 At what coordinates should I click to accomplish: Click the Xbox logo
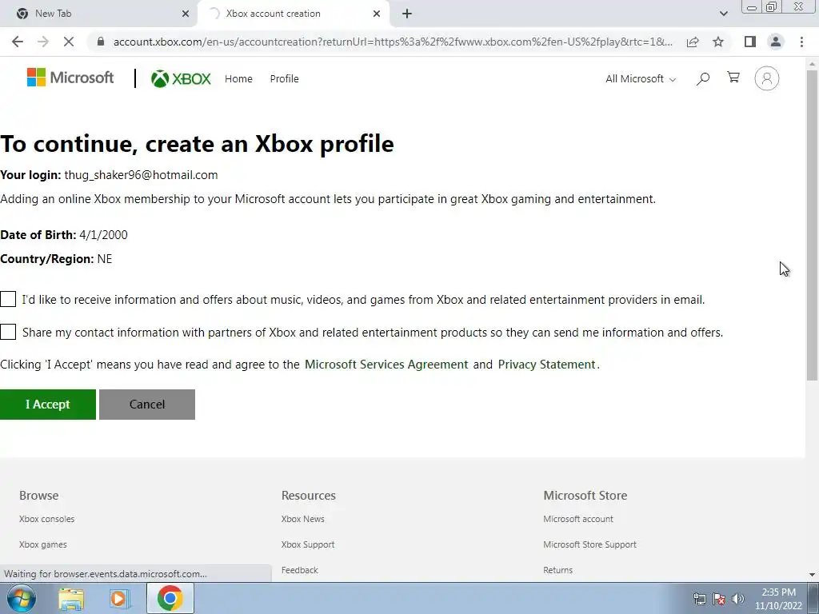181,79
